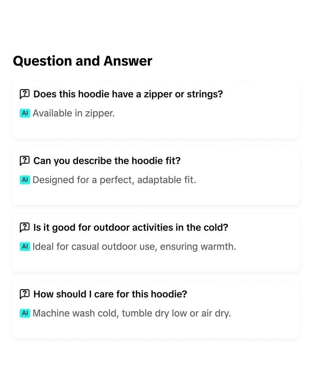312x390 pixels.
Task: Select 'Ideal for casual outdoor use' answer text
Action: tap(134, 247)
